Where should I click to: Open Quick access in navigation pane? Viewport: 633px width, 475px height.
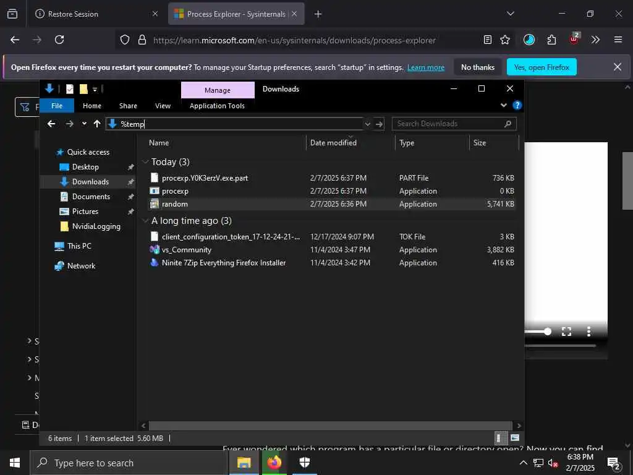(88, 152)
